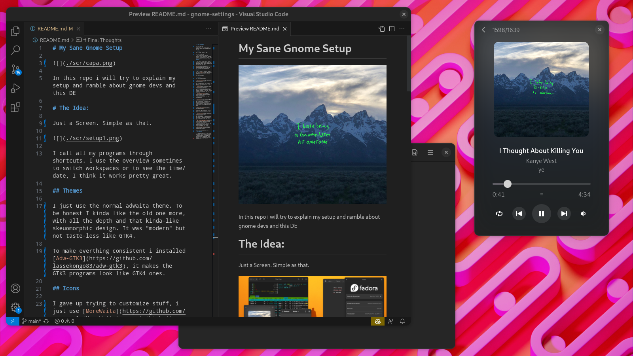Open Source Control with 16 changes
The width and height of the screenshot is (633, 356).
15,70
